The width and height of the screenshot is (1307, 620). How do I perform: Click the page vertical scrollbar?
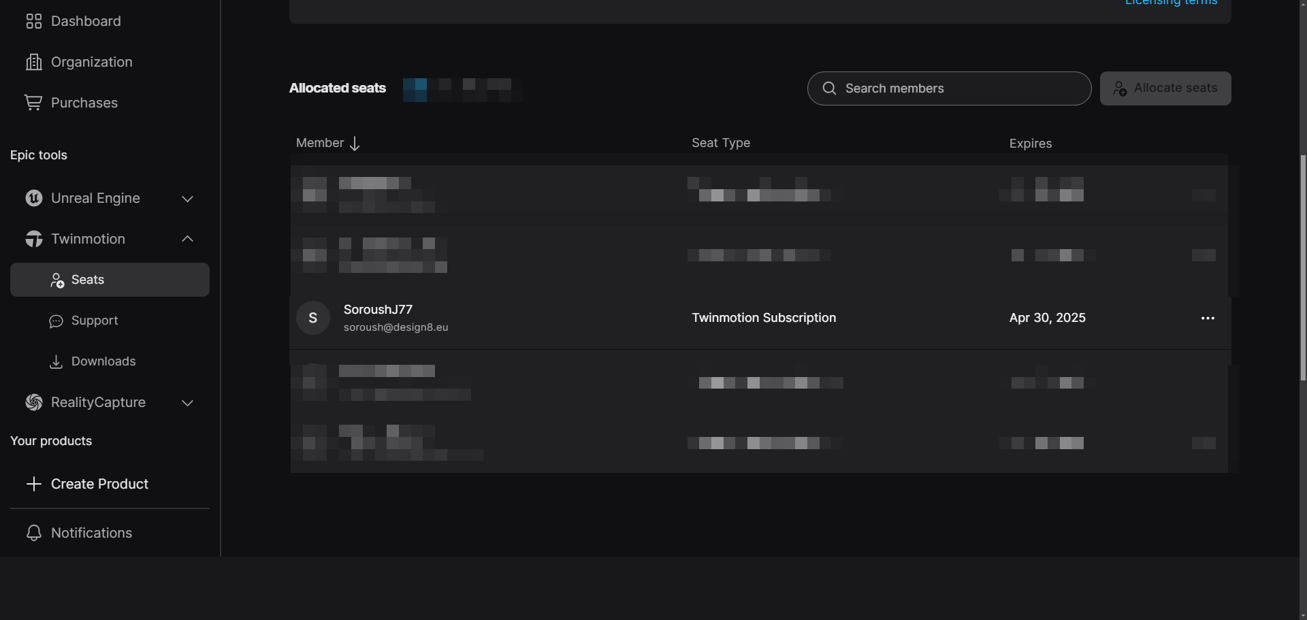click(1303, 268)
